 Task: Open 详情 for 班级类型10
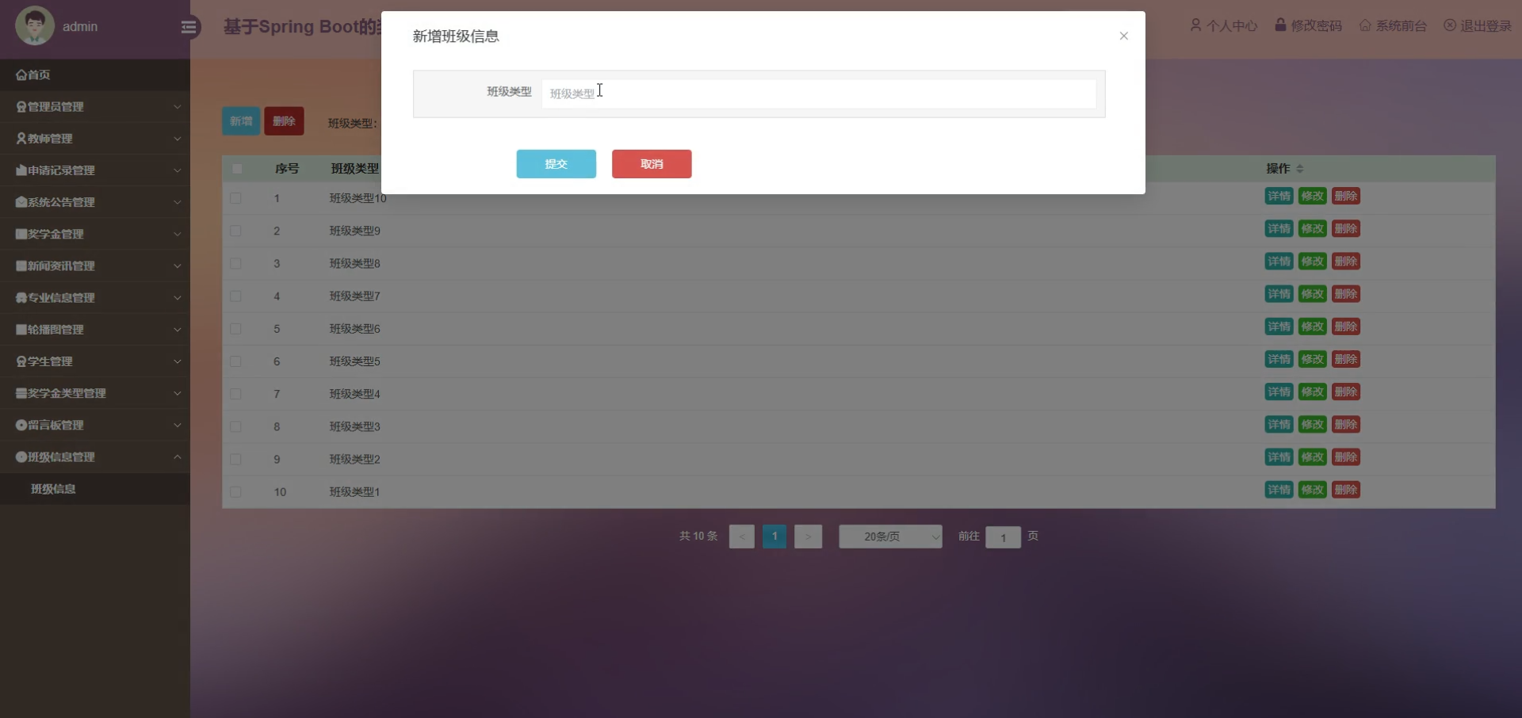click(x=1279, y=196)
